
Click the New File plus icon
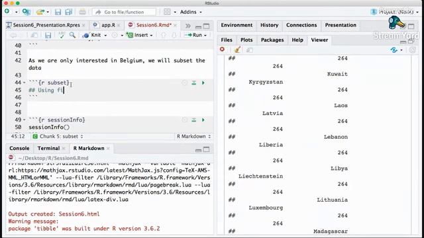(7, 11)
